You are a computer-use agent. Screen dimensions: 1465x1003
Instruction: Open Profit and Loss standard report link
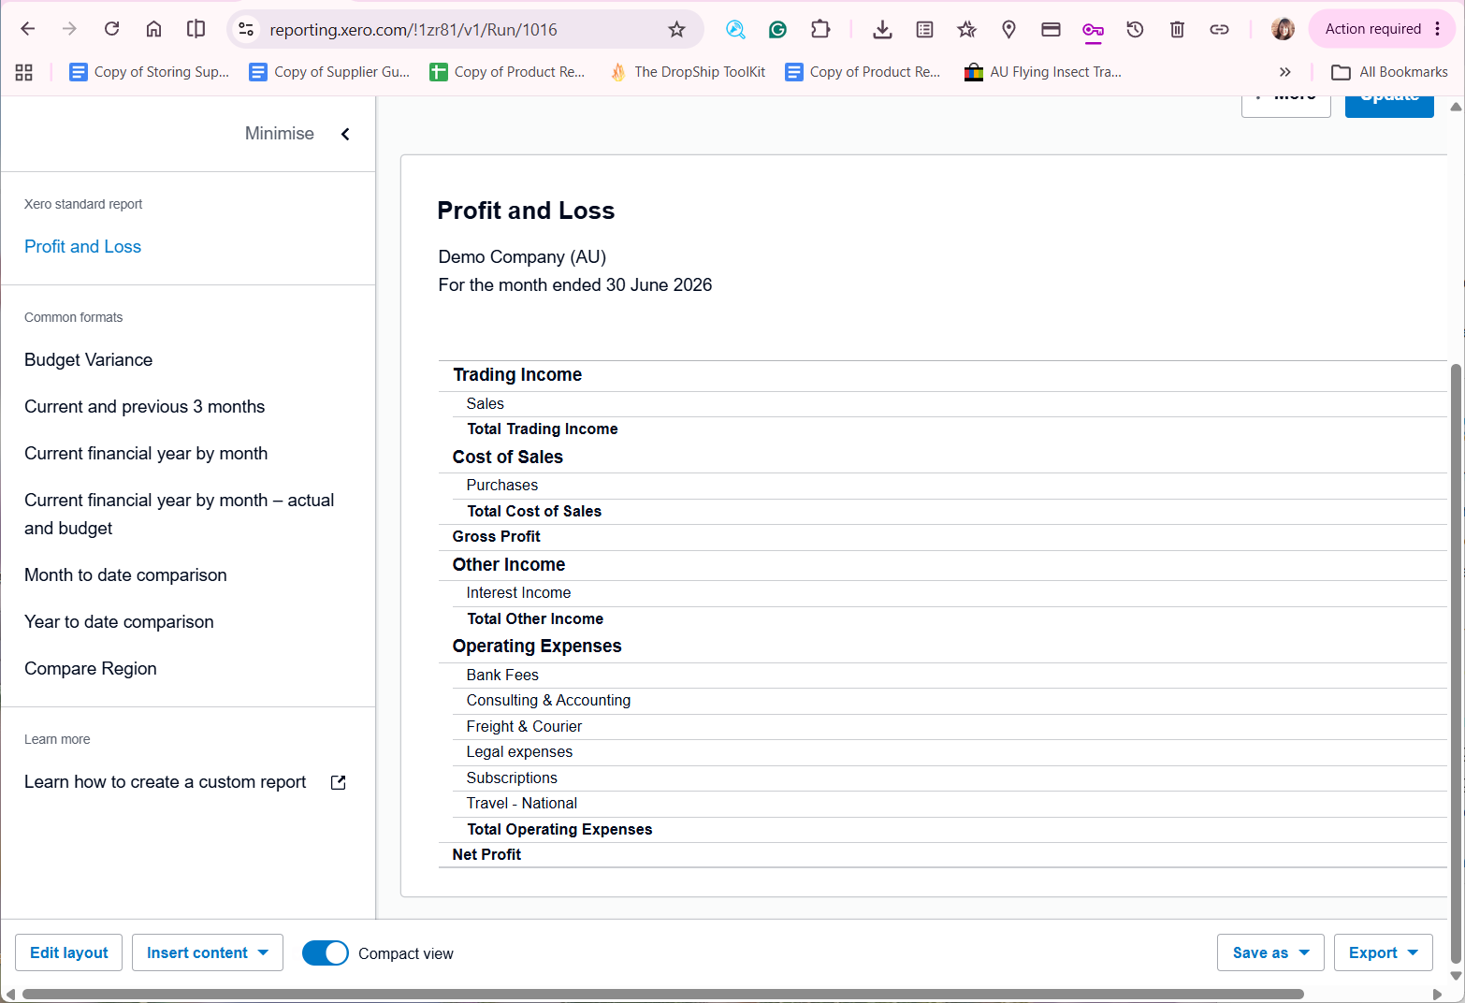(82, 246)
